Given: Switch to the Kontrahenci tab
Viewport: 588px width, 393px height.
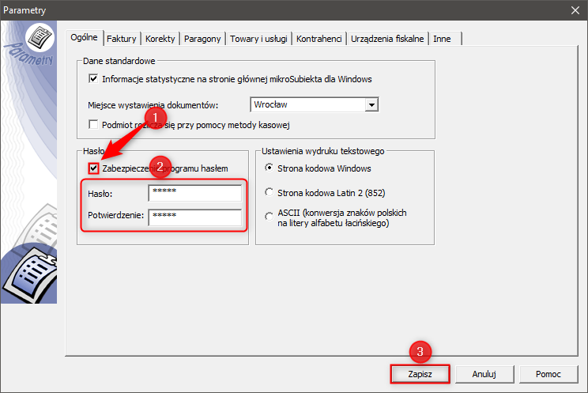Looking at the screenshot, I should coord(319,39).
